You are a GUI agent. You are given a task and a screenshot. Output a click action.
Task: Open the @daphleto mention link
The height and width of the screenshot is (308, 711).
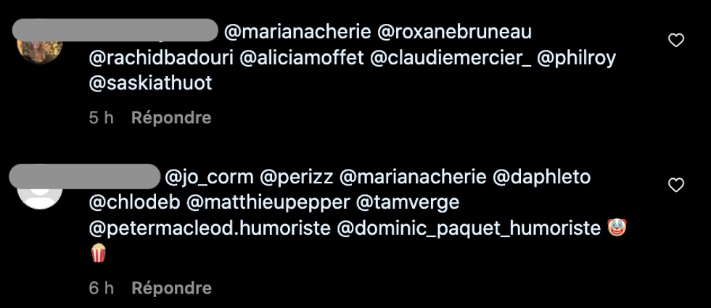(542, 177)
